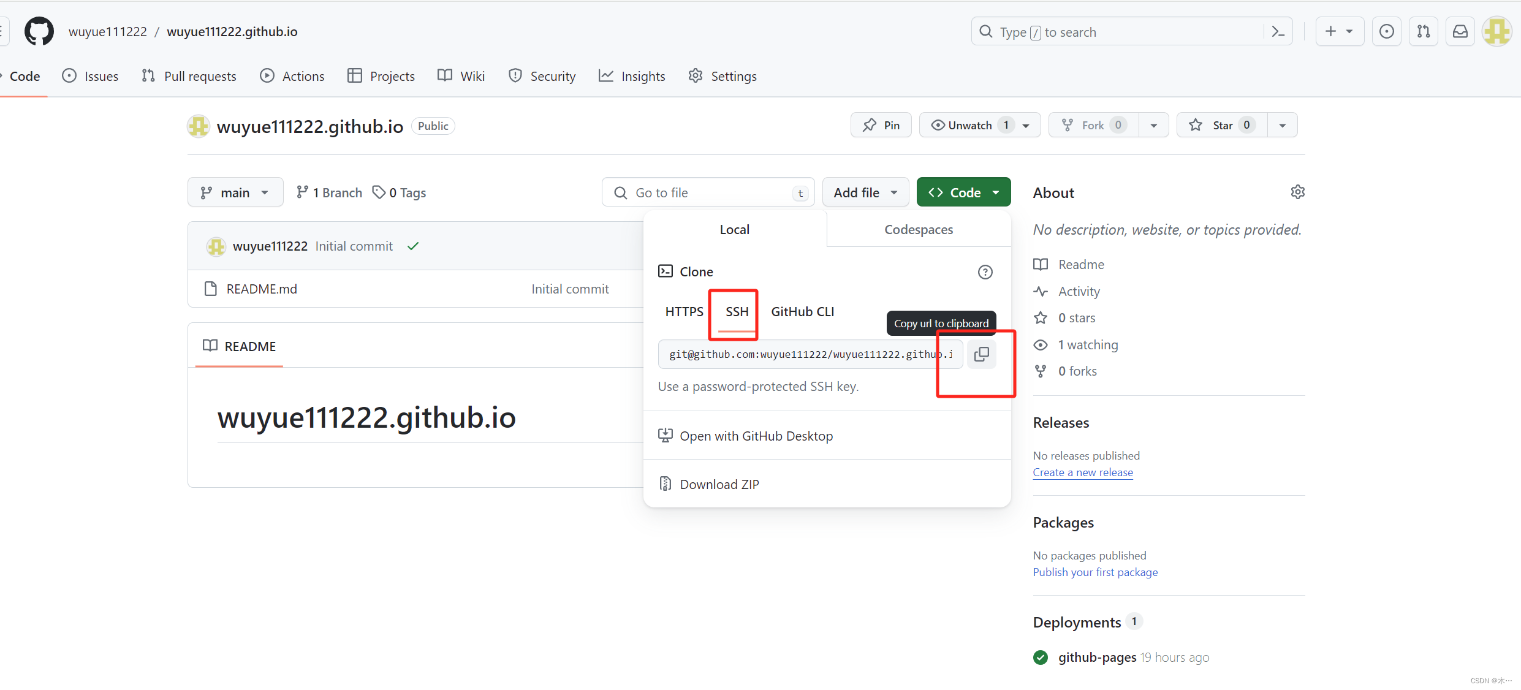Click Download ZIP option
The width and height of the screenshot is (1521, 690).
click(x=719, y=484)
